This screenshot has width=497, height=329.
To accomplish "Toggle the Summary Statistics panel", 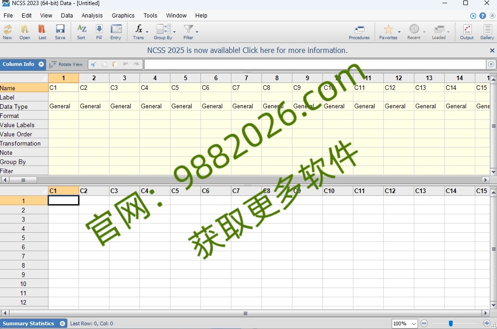I will (x=62, y=323).
